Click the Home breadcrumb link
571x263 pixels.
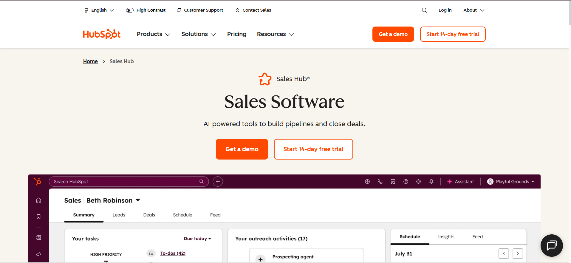click(90, 61)
